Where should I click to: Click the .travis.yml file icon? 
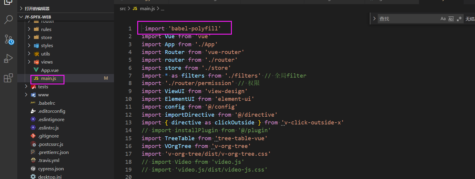[x=33, y=160]
